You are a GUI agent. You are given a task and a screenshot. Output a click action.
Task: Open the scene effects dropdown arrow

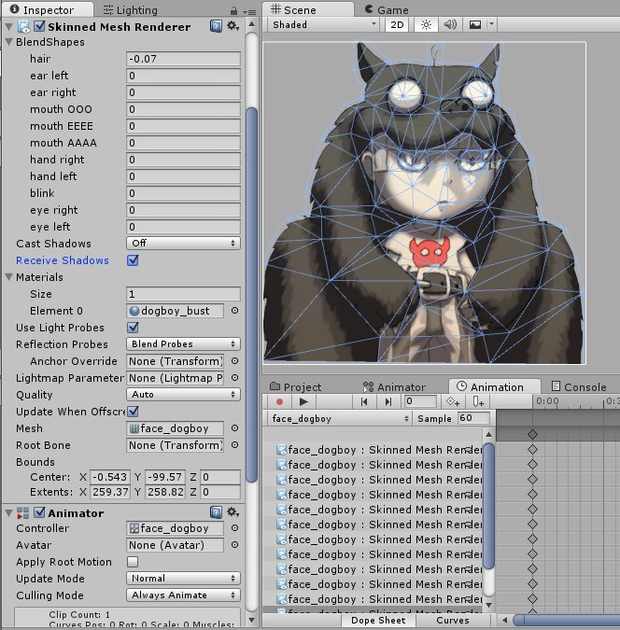[491, 24]
